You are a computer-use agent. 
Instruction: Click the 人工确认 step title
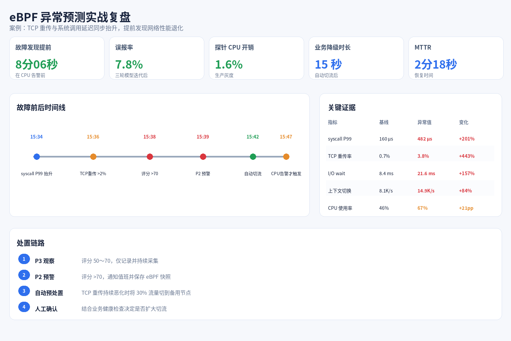coord(46,309)
